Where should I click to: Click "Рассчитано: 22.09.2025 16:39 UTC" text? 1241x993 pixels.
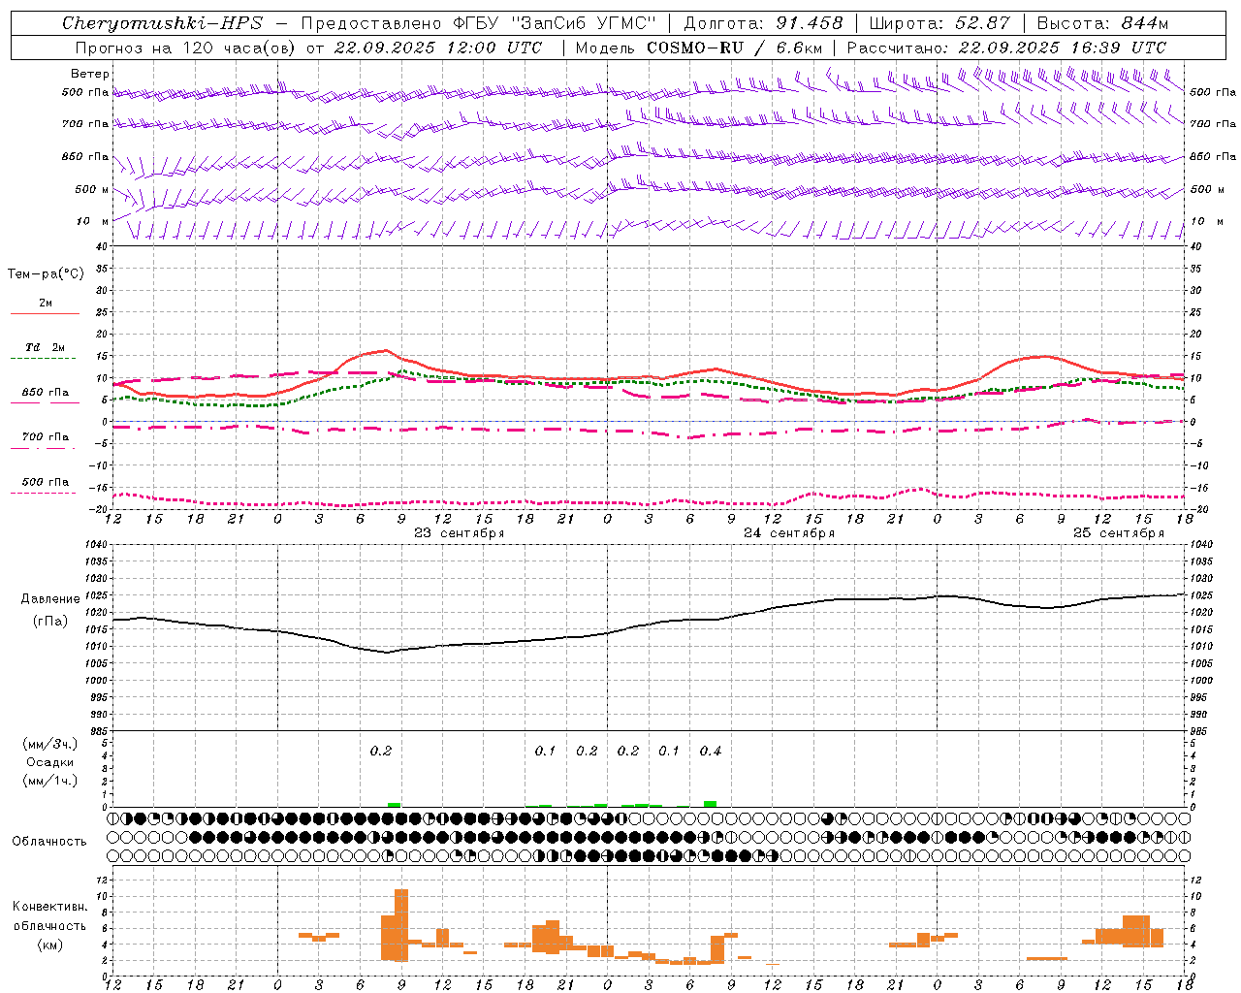[x=1006, y=48]
